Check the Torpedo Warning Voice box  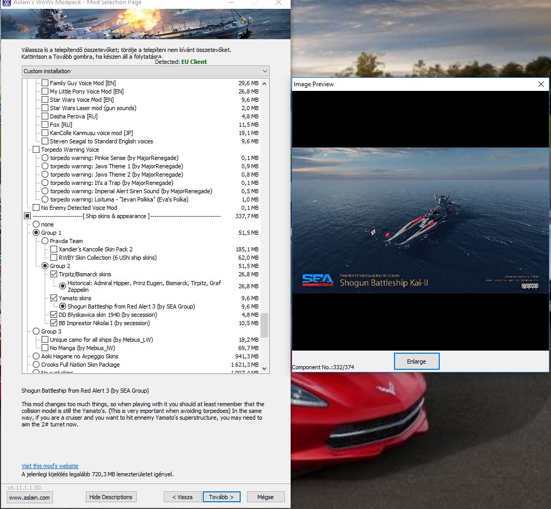click(36, 150)
